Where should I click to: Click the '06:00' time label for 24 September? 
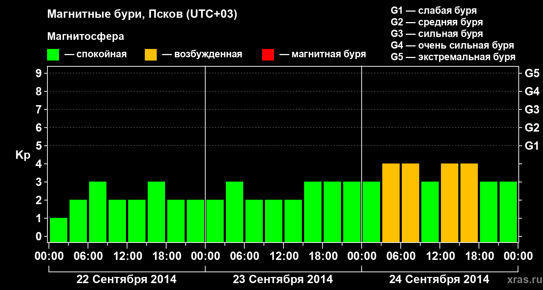coord(400,256)
